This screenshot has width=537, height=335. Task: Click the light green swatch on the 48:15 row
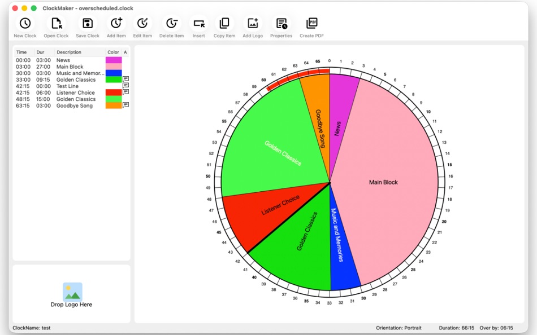click(x=114, y=99)
